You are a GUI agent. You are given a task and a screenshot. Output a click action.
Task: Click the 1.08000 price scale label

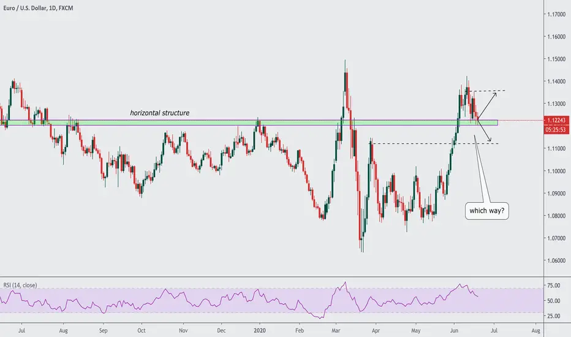tap(556, 216)
